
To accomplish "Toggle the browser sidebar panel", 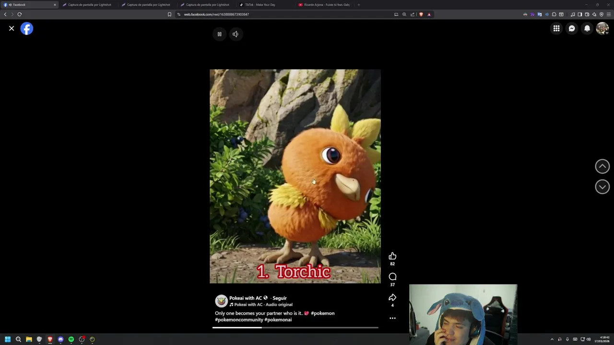I will [580, 14].
